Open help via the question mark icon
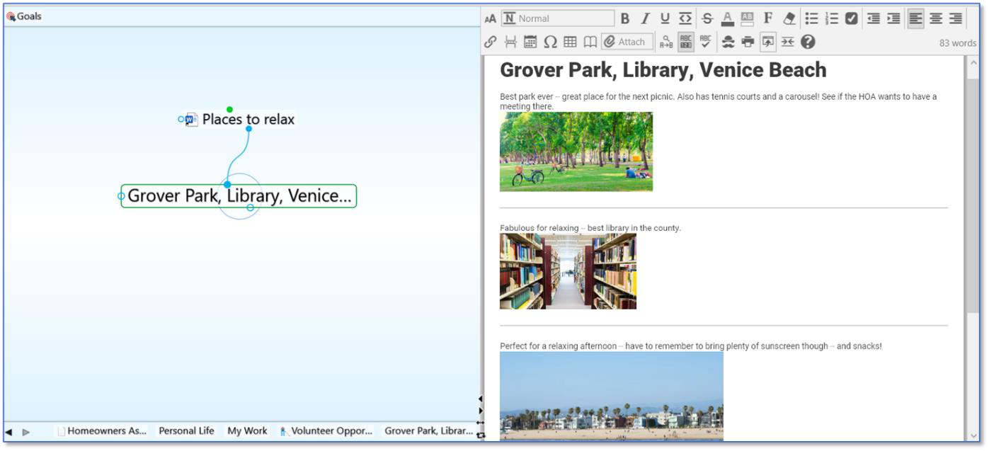The width and height of the screenshot is (989, 451). click(x=808, y=42)
